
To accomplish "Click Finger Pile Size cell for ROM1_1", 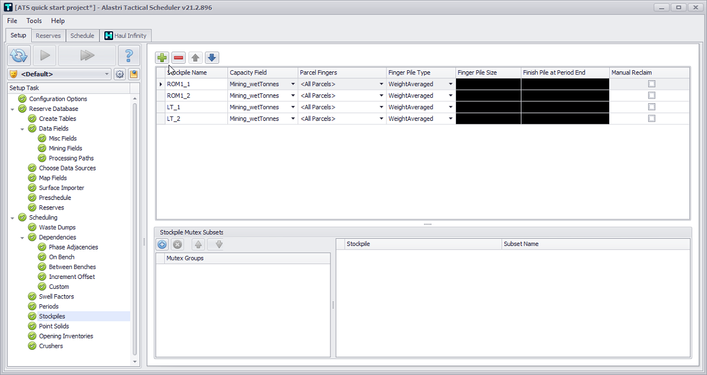I will pyautogui.click(x=488, y=84).
